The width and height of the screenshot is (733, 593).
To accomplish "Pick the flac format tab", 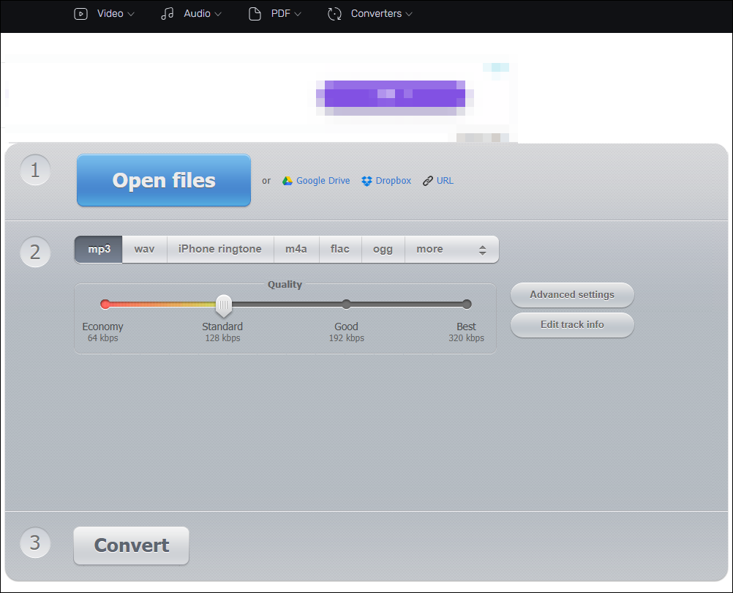I will pos(340,249).
